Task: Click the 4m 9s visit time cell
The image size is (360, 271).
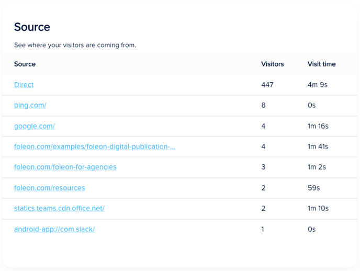Action: point(317,85)
